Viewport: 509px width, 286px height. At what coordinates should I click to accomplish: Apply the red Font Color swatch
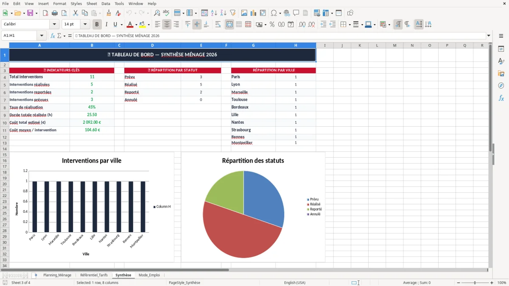coord(130,25)
